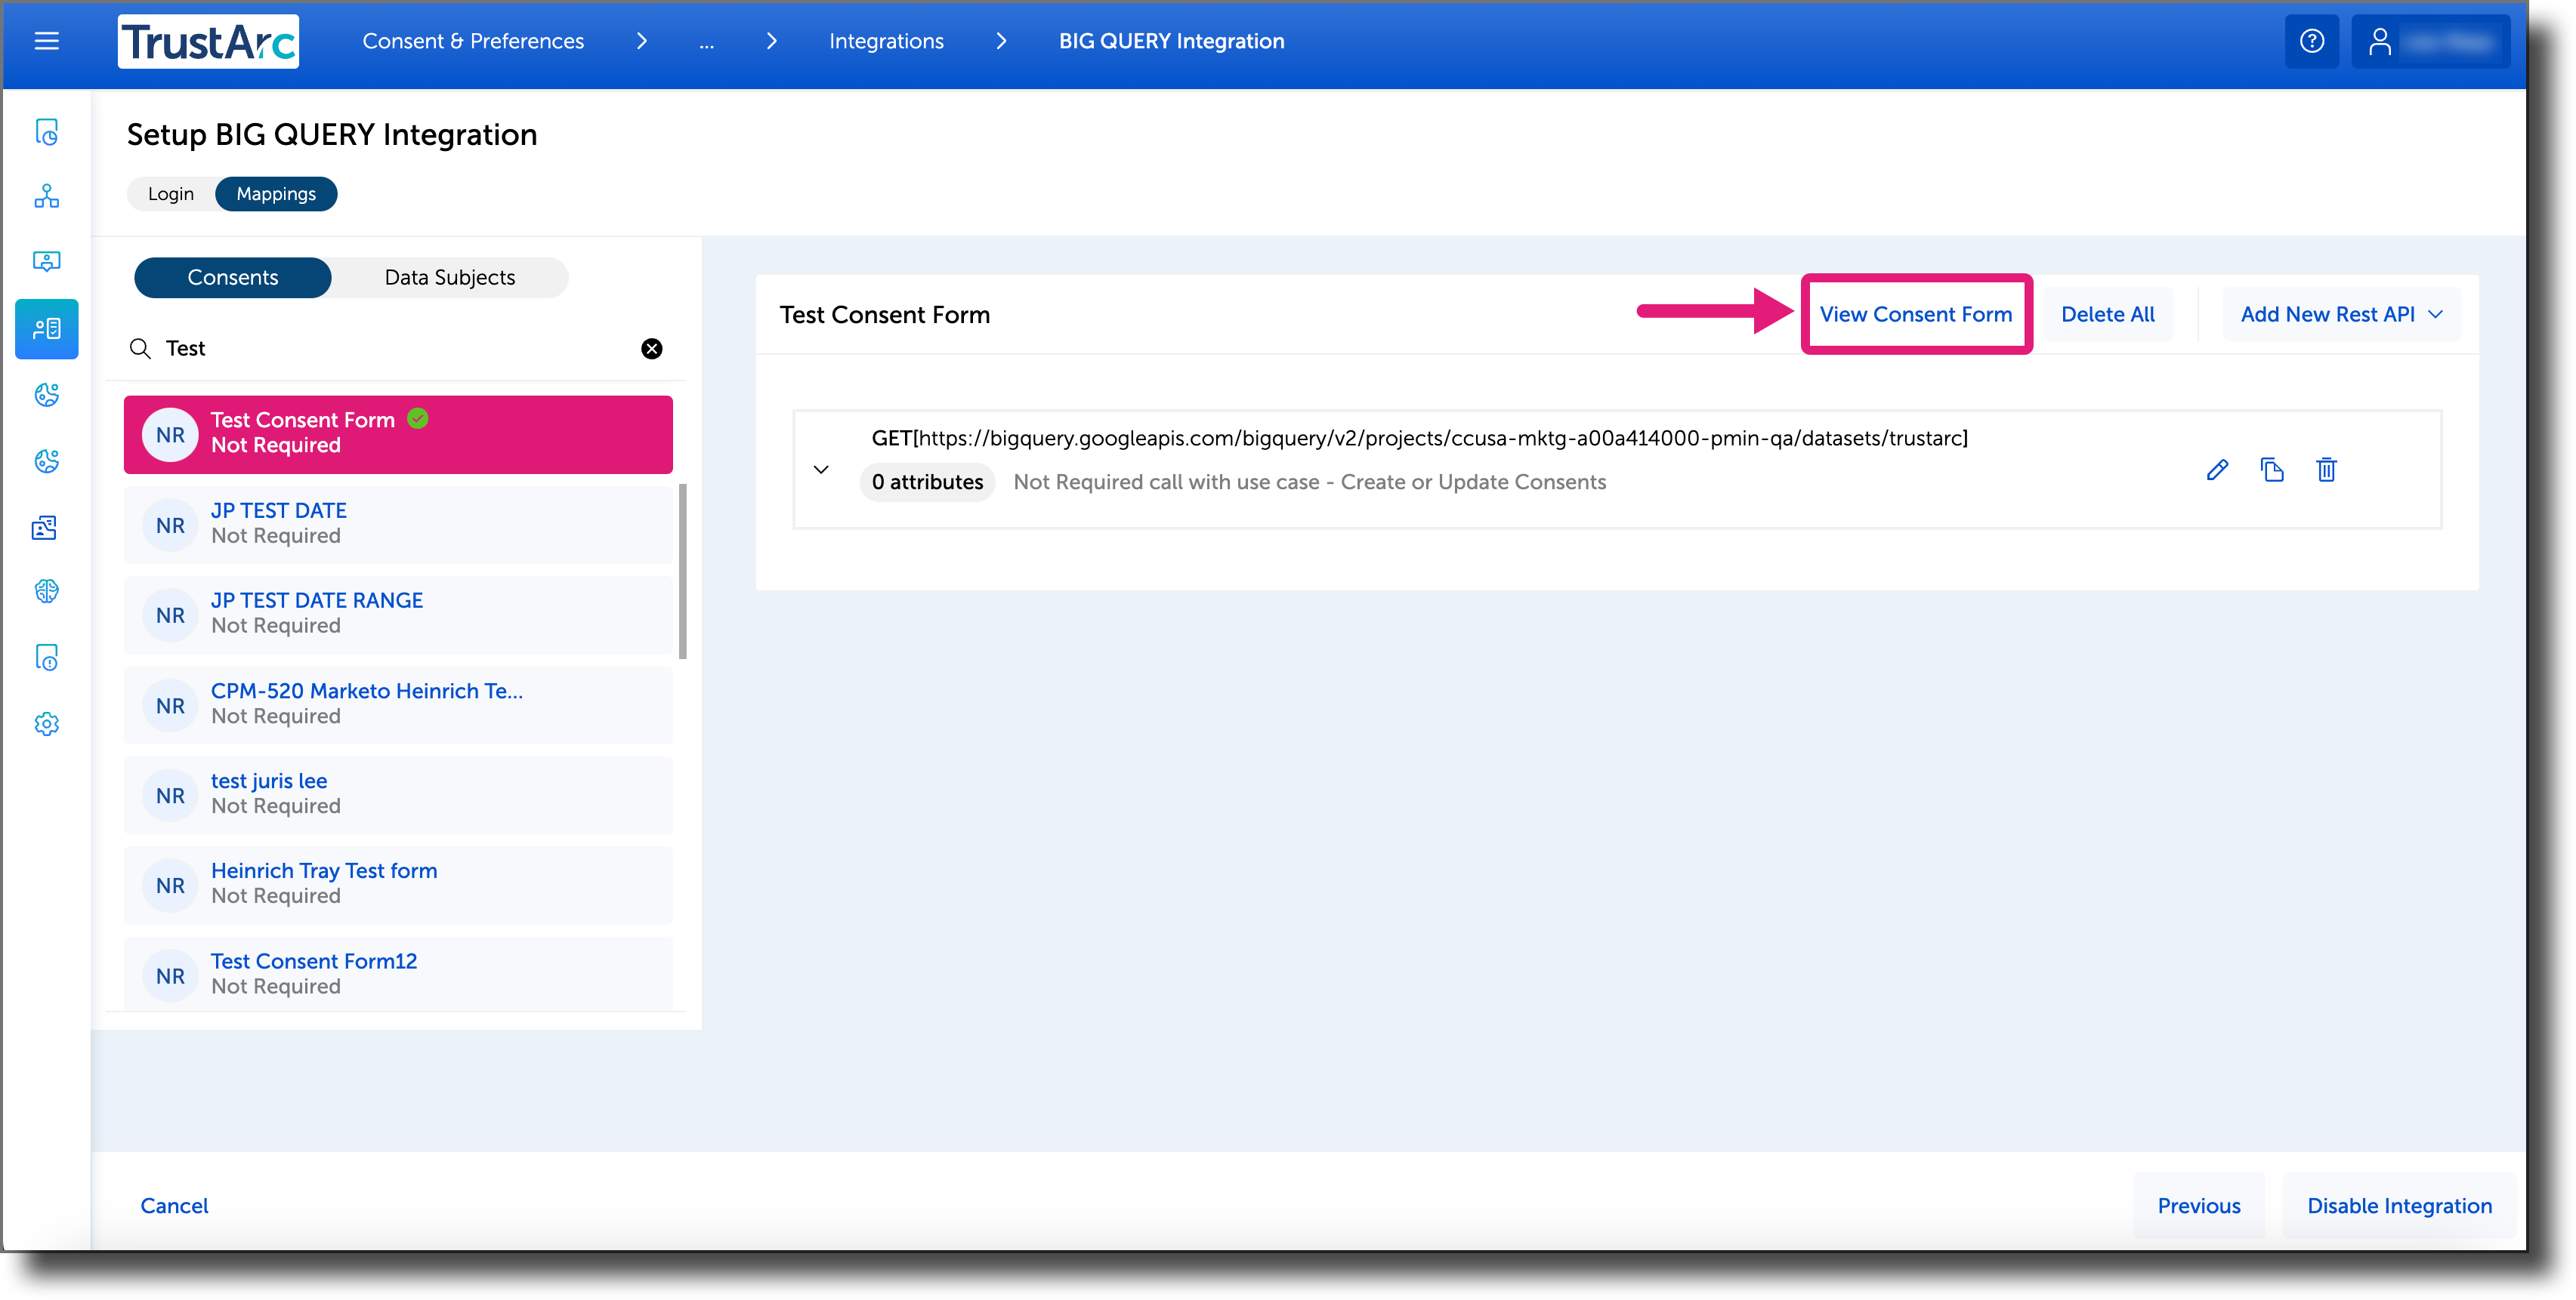
Task: Click NR avatar of JP TEST DATE
Action: coord(170,525)
